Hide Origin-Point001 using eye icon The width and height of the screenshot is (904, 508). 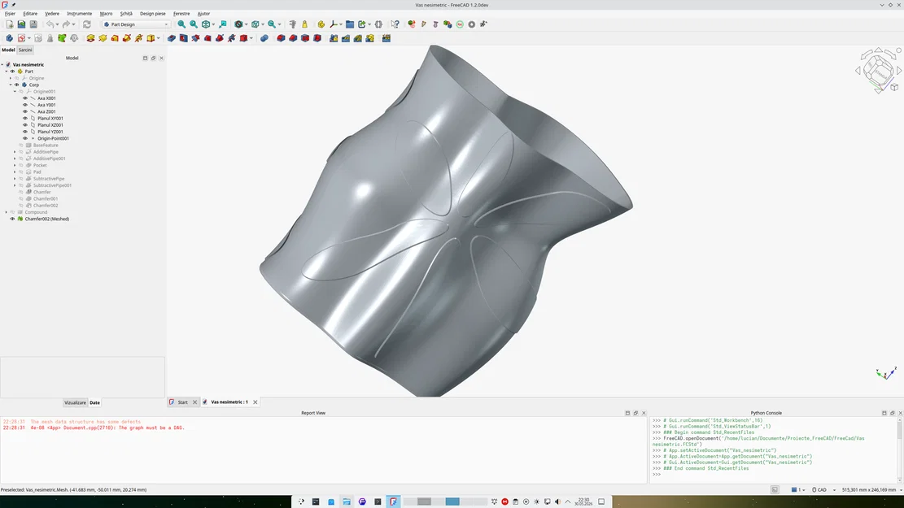click(24, 138)
